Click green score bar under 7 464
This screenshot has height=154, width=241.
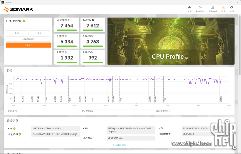[67, 30]
